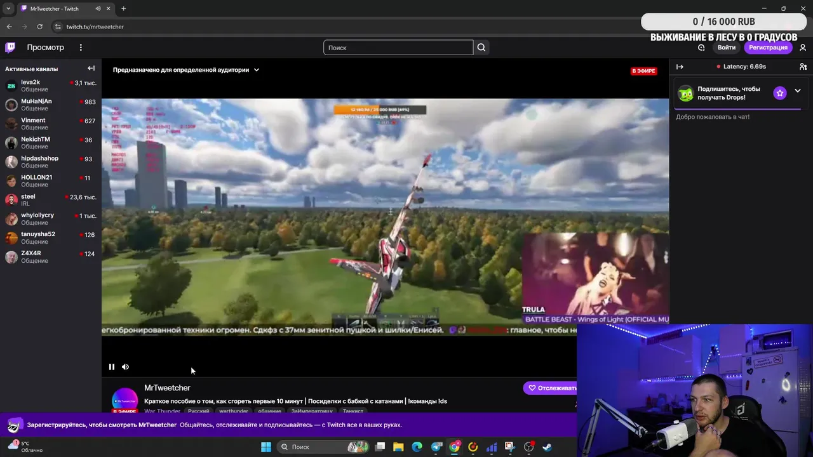Screen dimensions: 813x457
Task: Open the leva2k channel in the sidebar
Action: click(x=51, y=86)
